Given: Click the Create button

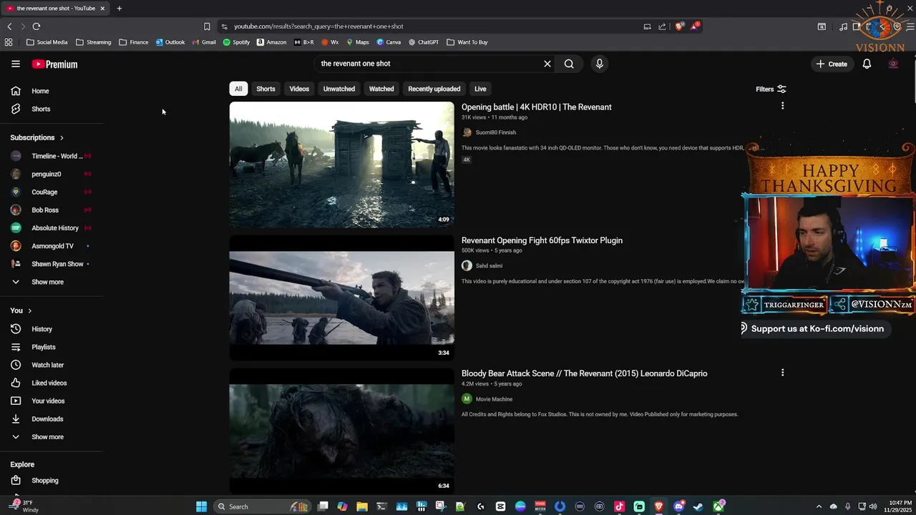Looking at the screenshot, I should point(832,64).
